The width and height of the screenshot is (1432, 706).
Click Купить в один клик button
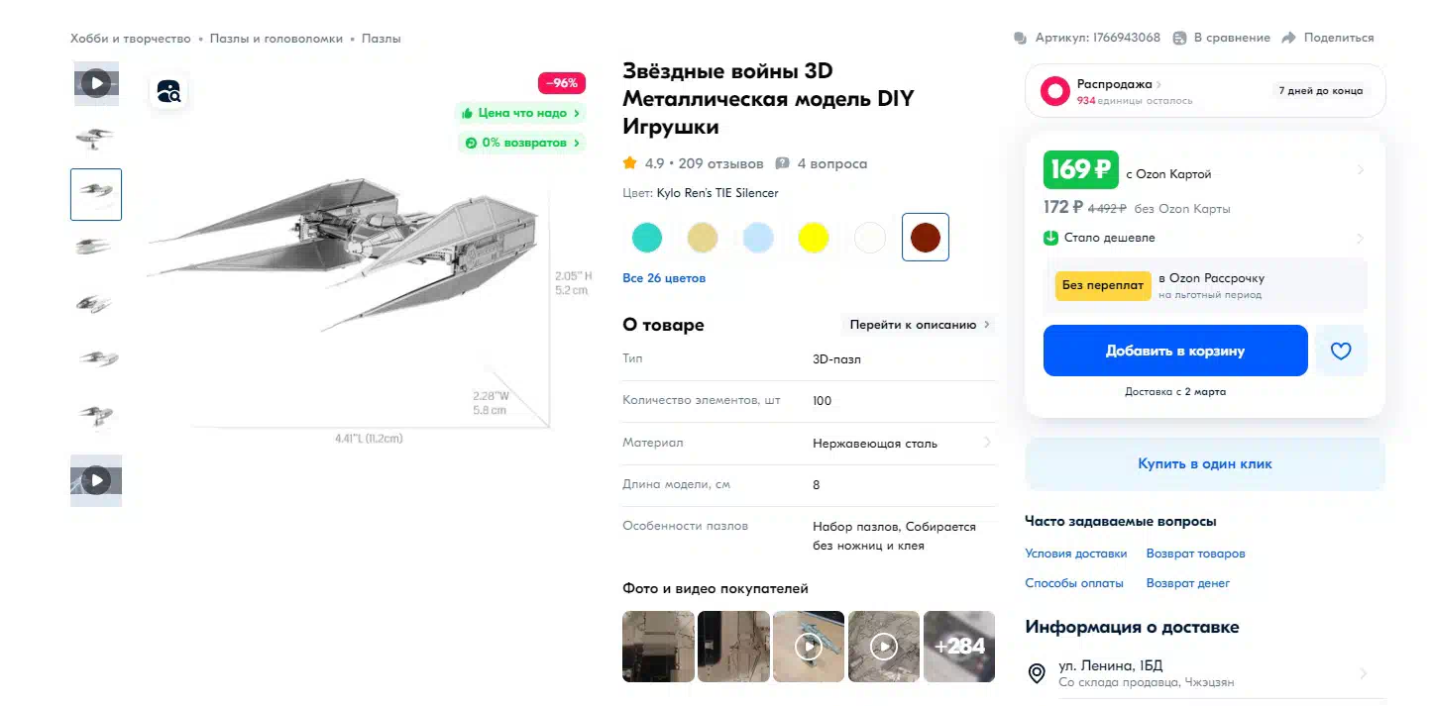[x=1204, y=463]
